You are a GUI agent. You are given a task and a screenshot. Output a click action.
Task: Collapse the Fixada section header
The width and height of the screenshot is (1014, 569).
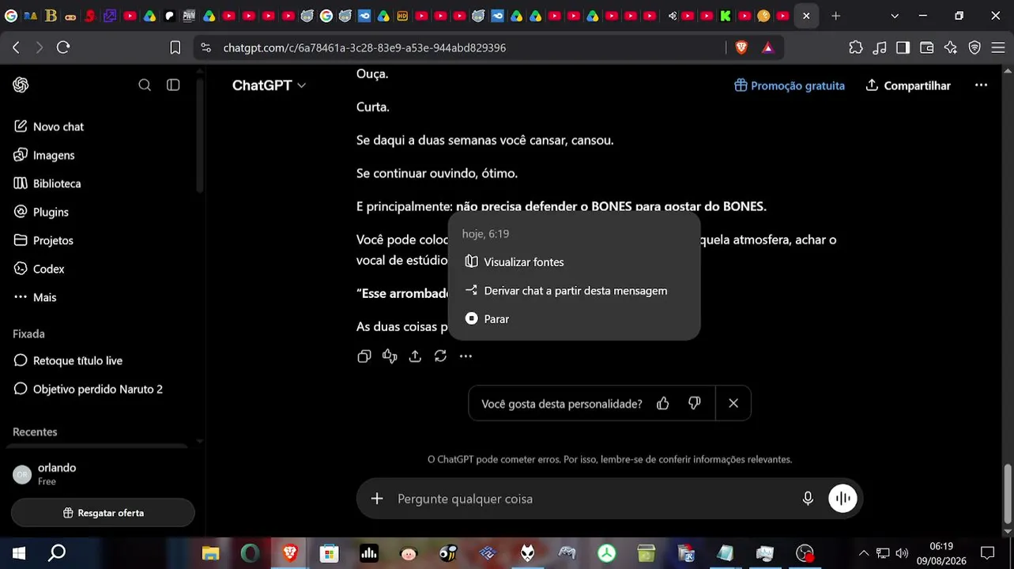click(28, 333)
